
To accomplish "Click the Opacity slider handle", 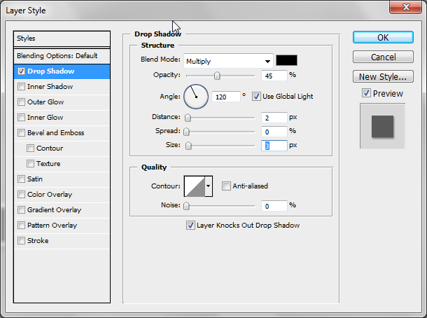I will (217, 76).
